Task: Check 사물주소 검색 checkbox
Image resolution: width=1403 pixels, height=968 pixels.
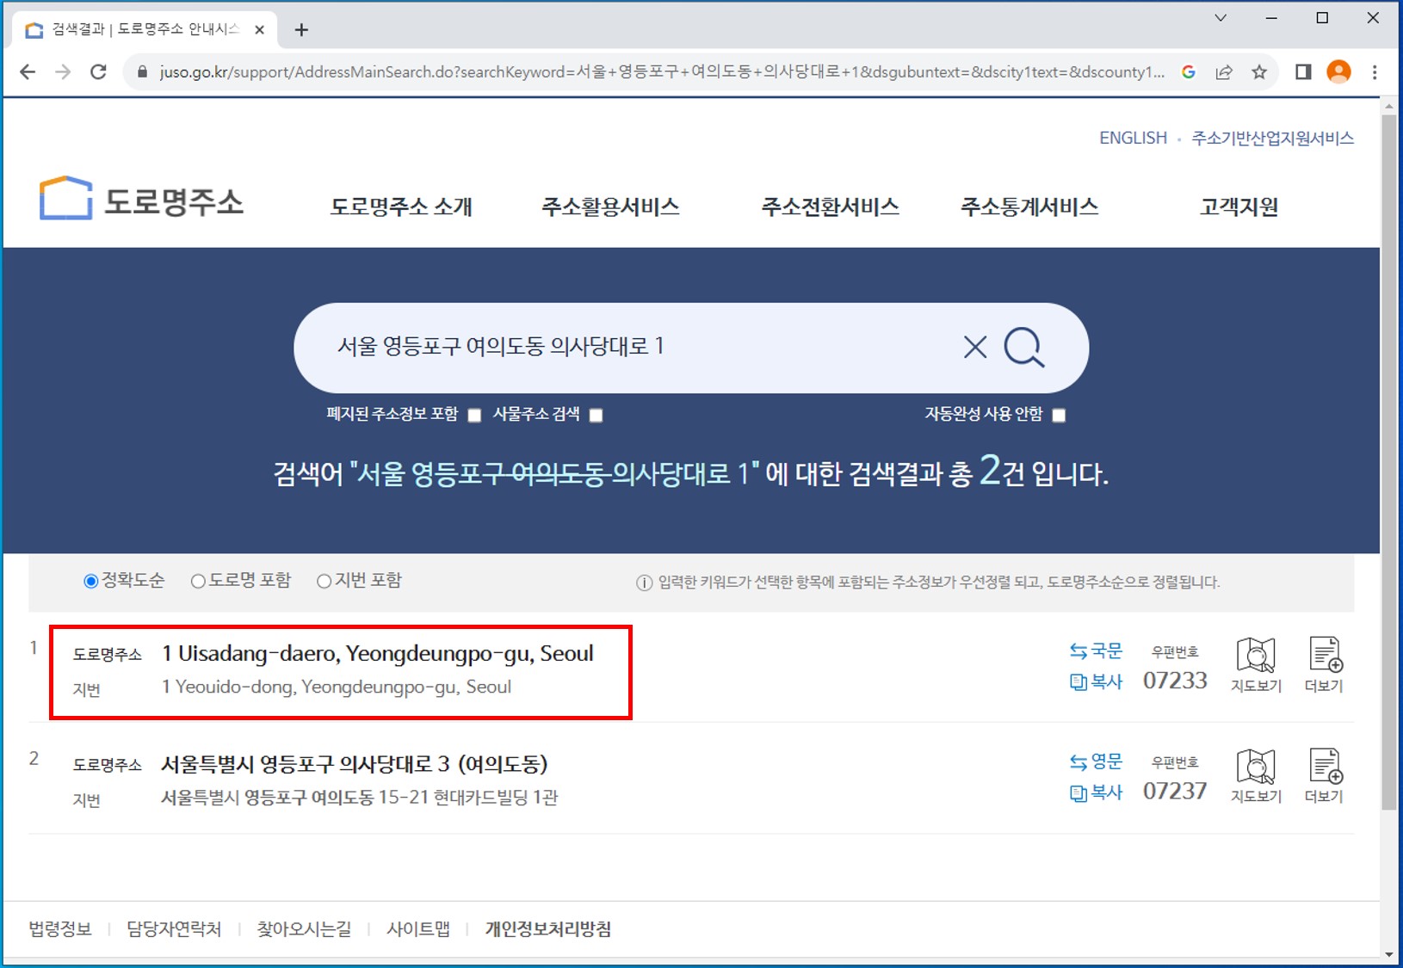Action: click(596, 416)
